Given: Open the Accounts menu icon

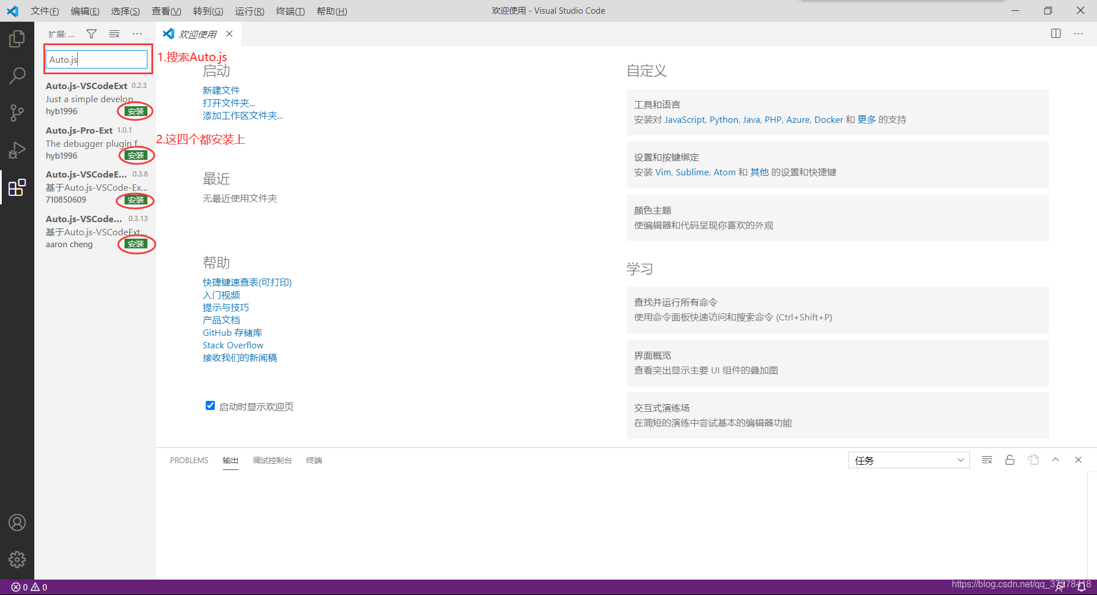Looking at the screenshot, I should [x=17, y=522].
